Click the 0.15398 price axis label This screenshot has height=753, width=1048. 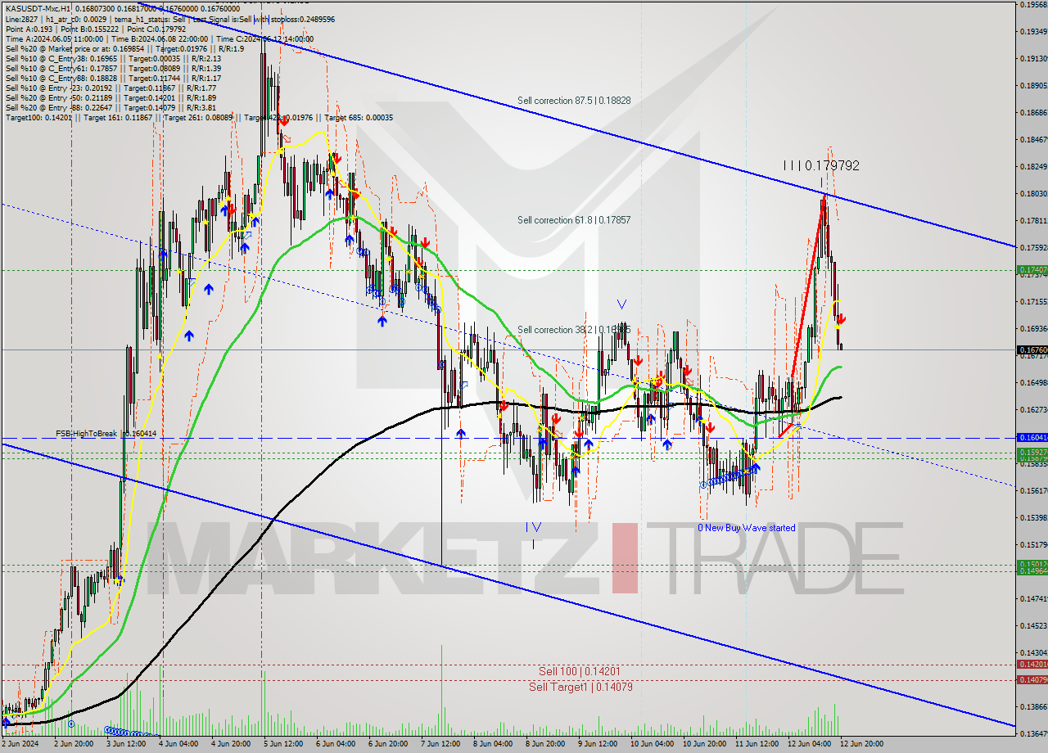coord(1032,518)
